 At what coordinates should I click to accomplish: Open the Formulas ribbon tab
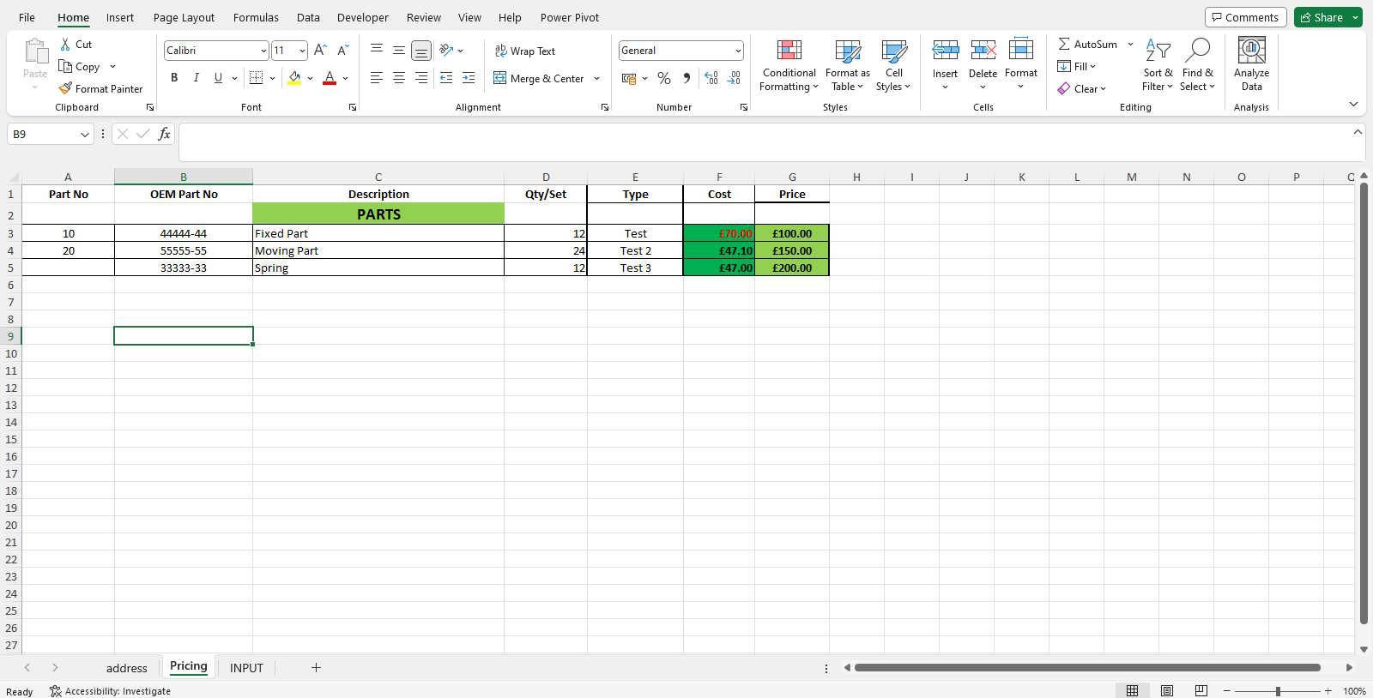tap(256, 17)
